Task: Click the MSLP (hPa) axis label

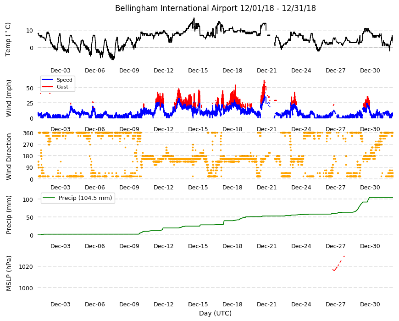Action: (x=9, y=273)
